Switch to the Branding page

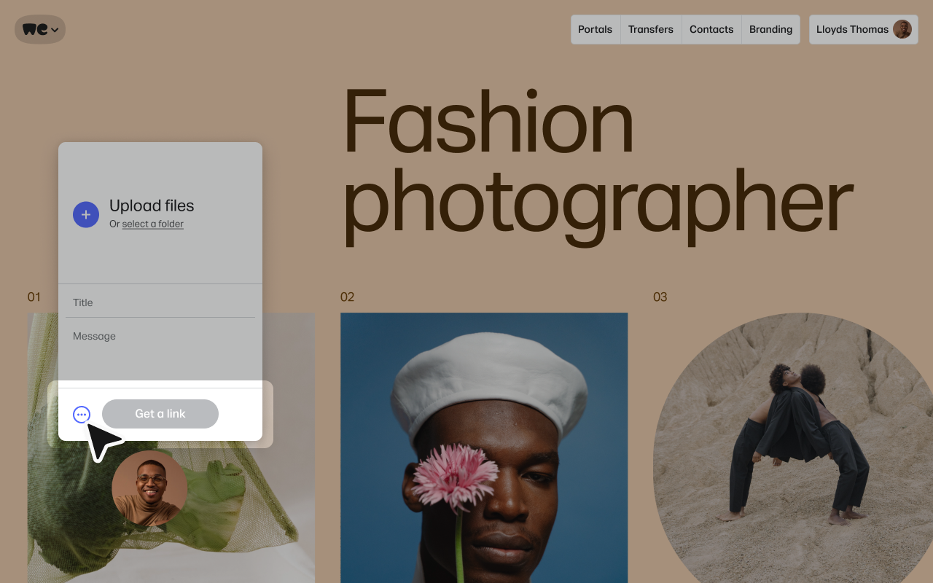(770, 29)
